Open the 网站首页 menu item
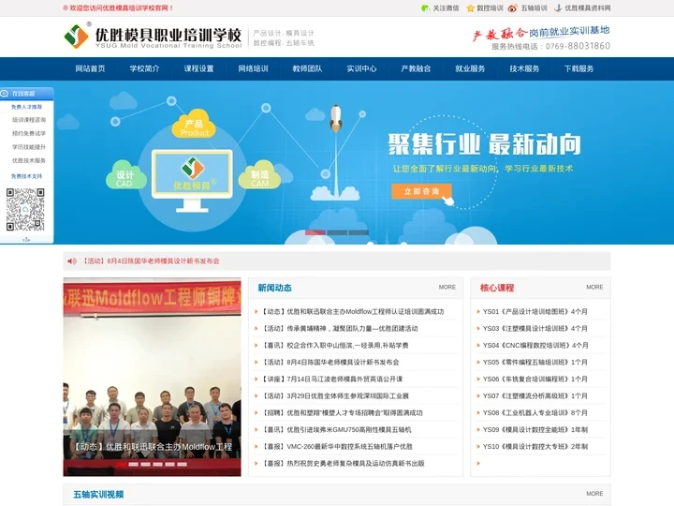Screen dimensions: 674x506 90,68
